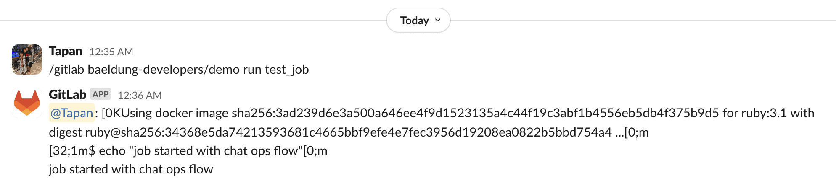Select the highlighted @Tapan mention
This screenshot has height=186, width=836.
pos(72,113)
